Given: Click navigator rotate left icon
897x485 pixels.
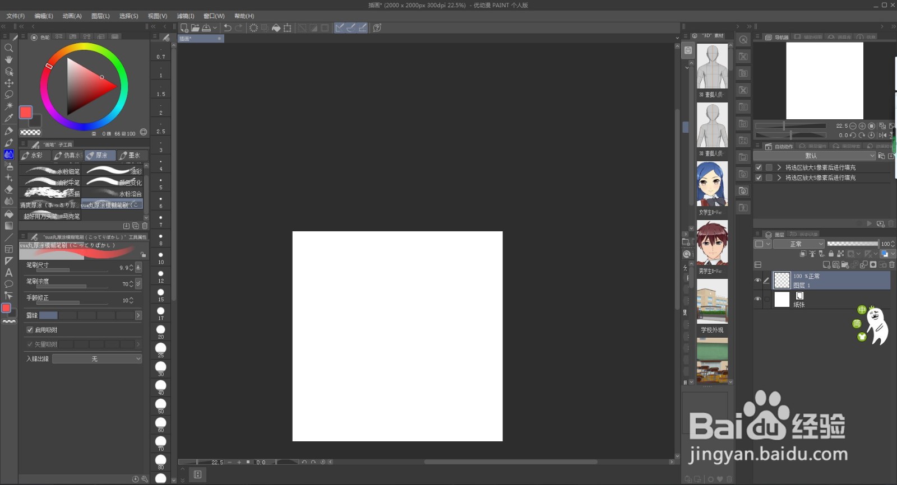Looking at the screenshot, I should pyautogui.click(x=853, y=135).
